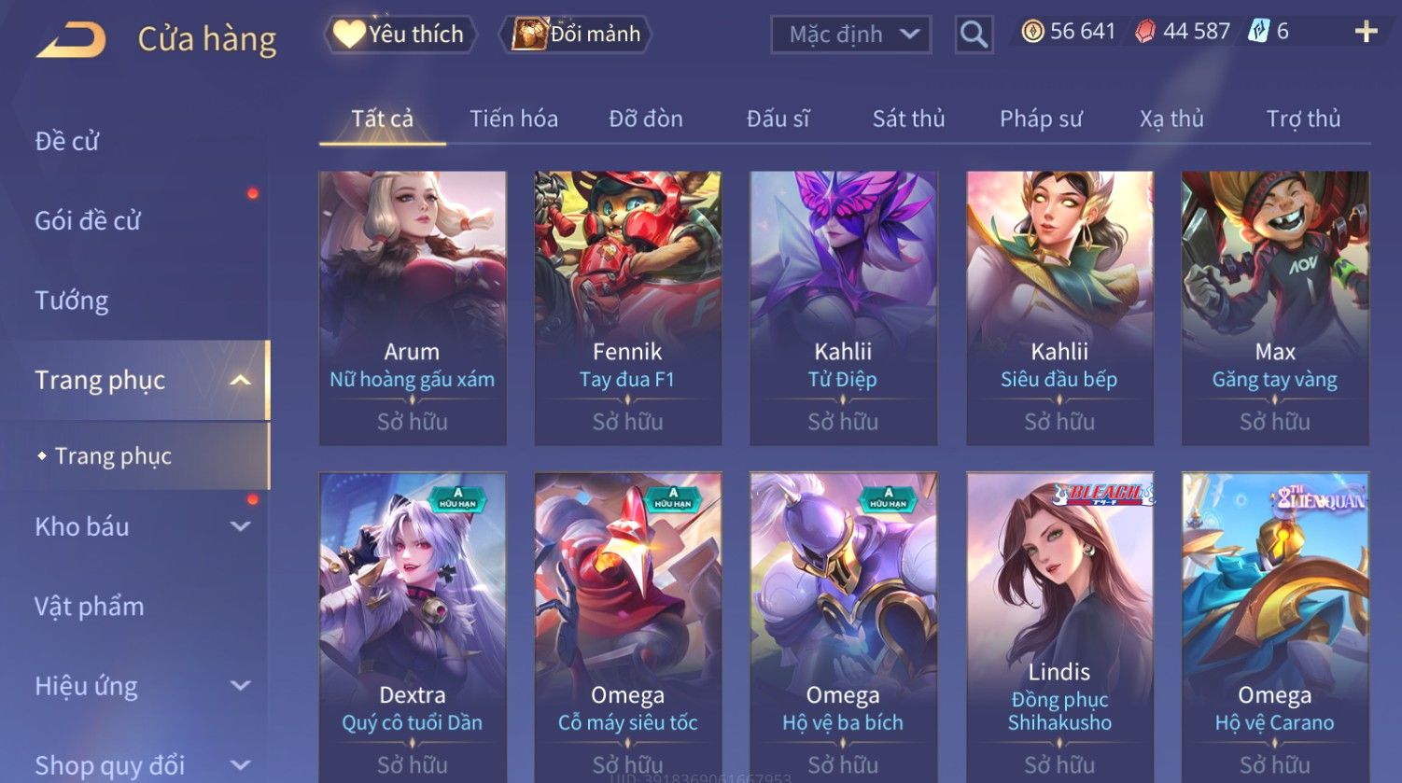Open Tướng in the sidebar
This screenshot has width=1402, height=783.
(x=72, y=301)
